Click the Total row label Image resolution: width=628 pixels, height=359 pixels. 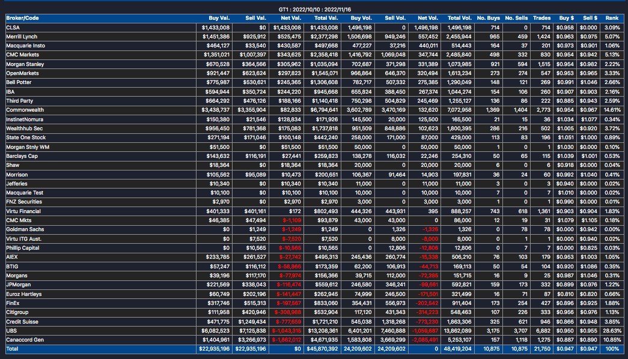pos(12,349)
